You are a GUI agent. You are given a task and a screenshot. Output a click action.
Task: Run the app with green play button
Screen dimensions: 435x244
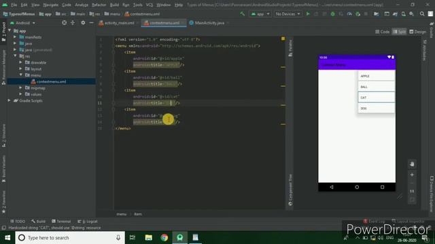308,14
